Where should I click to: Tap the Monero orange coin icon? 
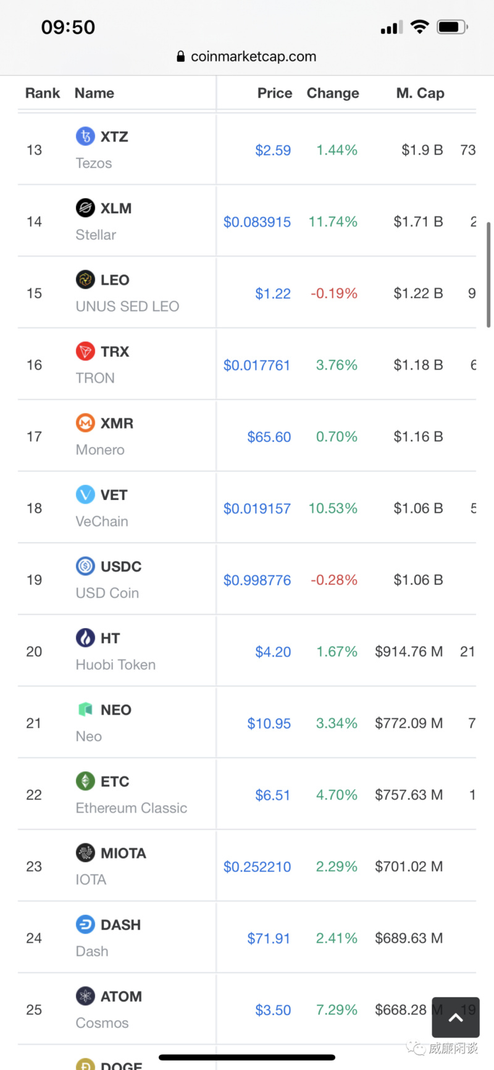pyautogui.click(x=85, y=423)
